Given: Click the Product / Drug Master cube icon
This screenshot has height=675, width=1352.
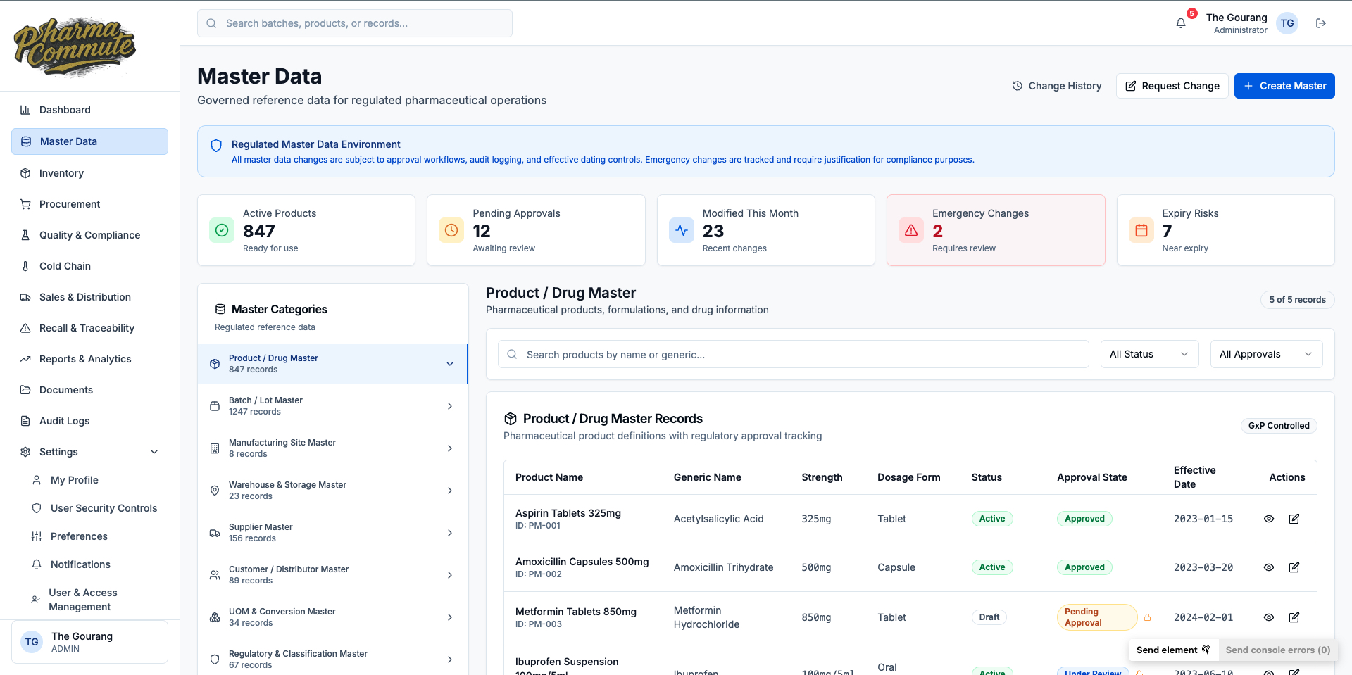Looking at the screenshot, I should 215,364.
